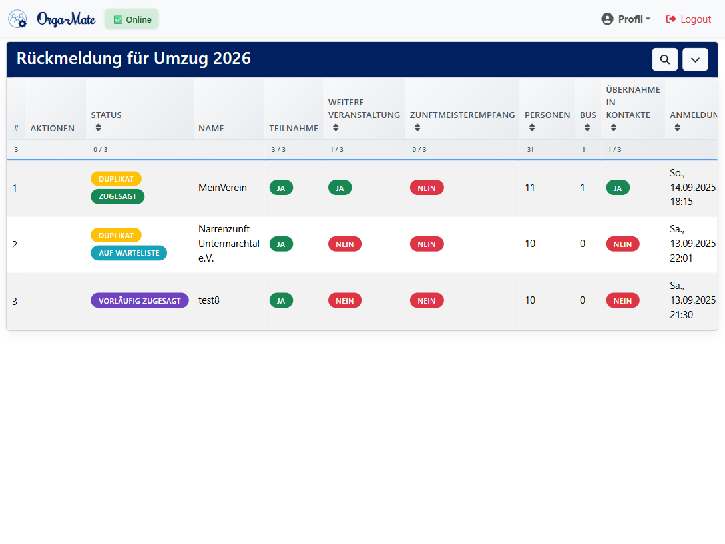This screenshot has height=544, width=725.
Task: Expand the chevron-down options button
Action: pos(695,59)
